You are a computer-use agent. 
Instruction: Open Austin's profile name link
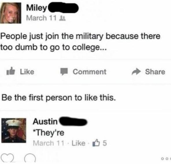[x=45, y=121]
